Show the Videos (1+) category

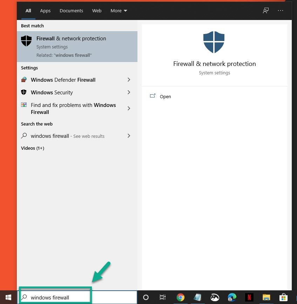[x=33, y=148]
